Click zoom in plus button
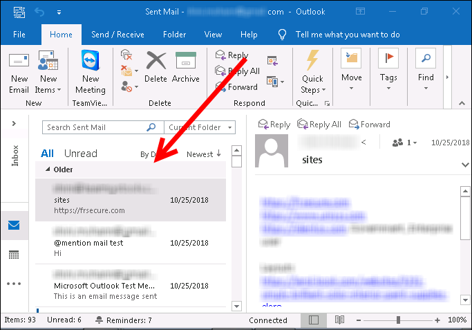The height and width of the screenshot is (330, 472). click(437, 320)
